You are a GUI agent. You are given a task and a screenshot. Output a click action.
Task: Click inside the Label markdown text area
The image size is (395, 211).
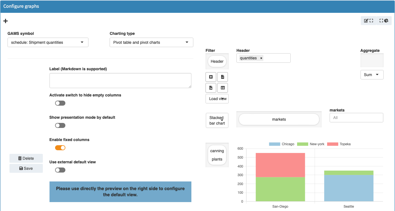click(120, 81)
